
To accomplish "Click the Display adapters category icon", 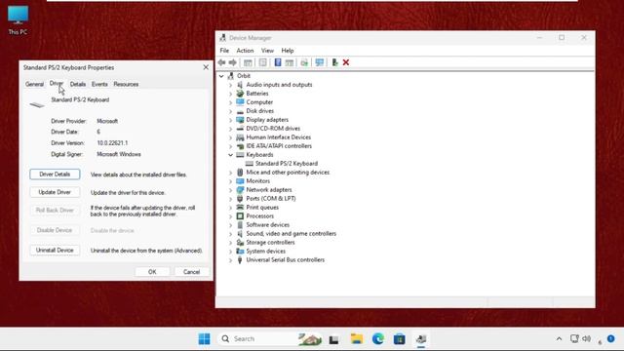I will pos(240,120).
